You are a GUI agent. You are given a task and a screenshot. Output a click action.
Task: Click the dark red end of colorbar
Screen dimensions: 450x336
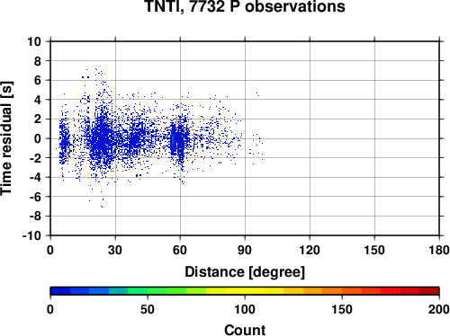click(429, 291)
